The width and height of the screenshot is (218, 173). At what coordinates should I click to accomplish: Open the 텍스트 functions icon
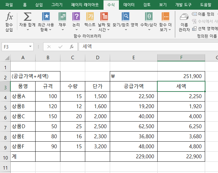click(x=90, y=17)
